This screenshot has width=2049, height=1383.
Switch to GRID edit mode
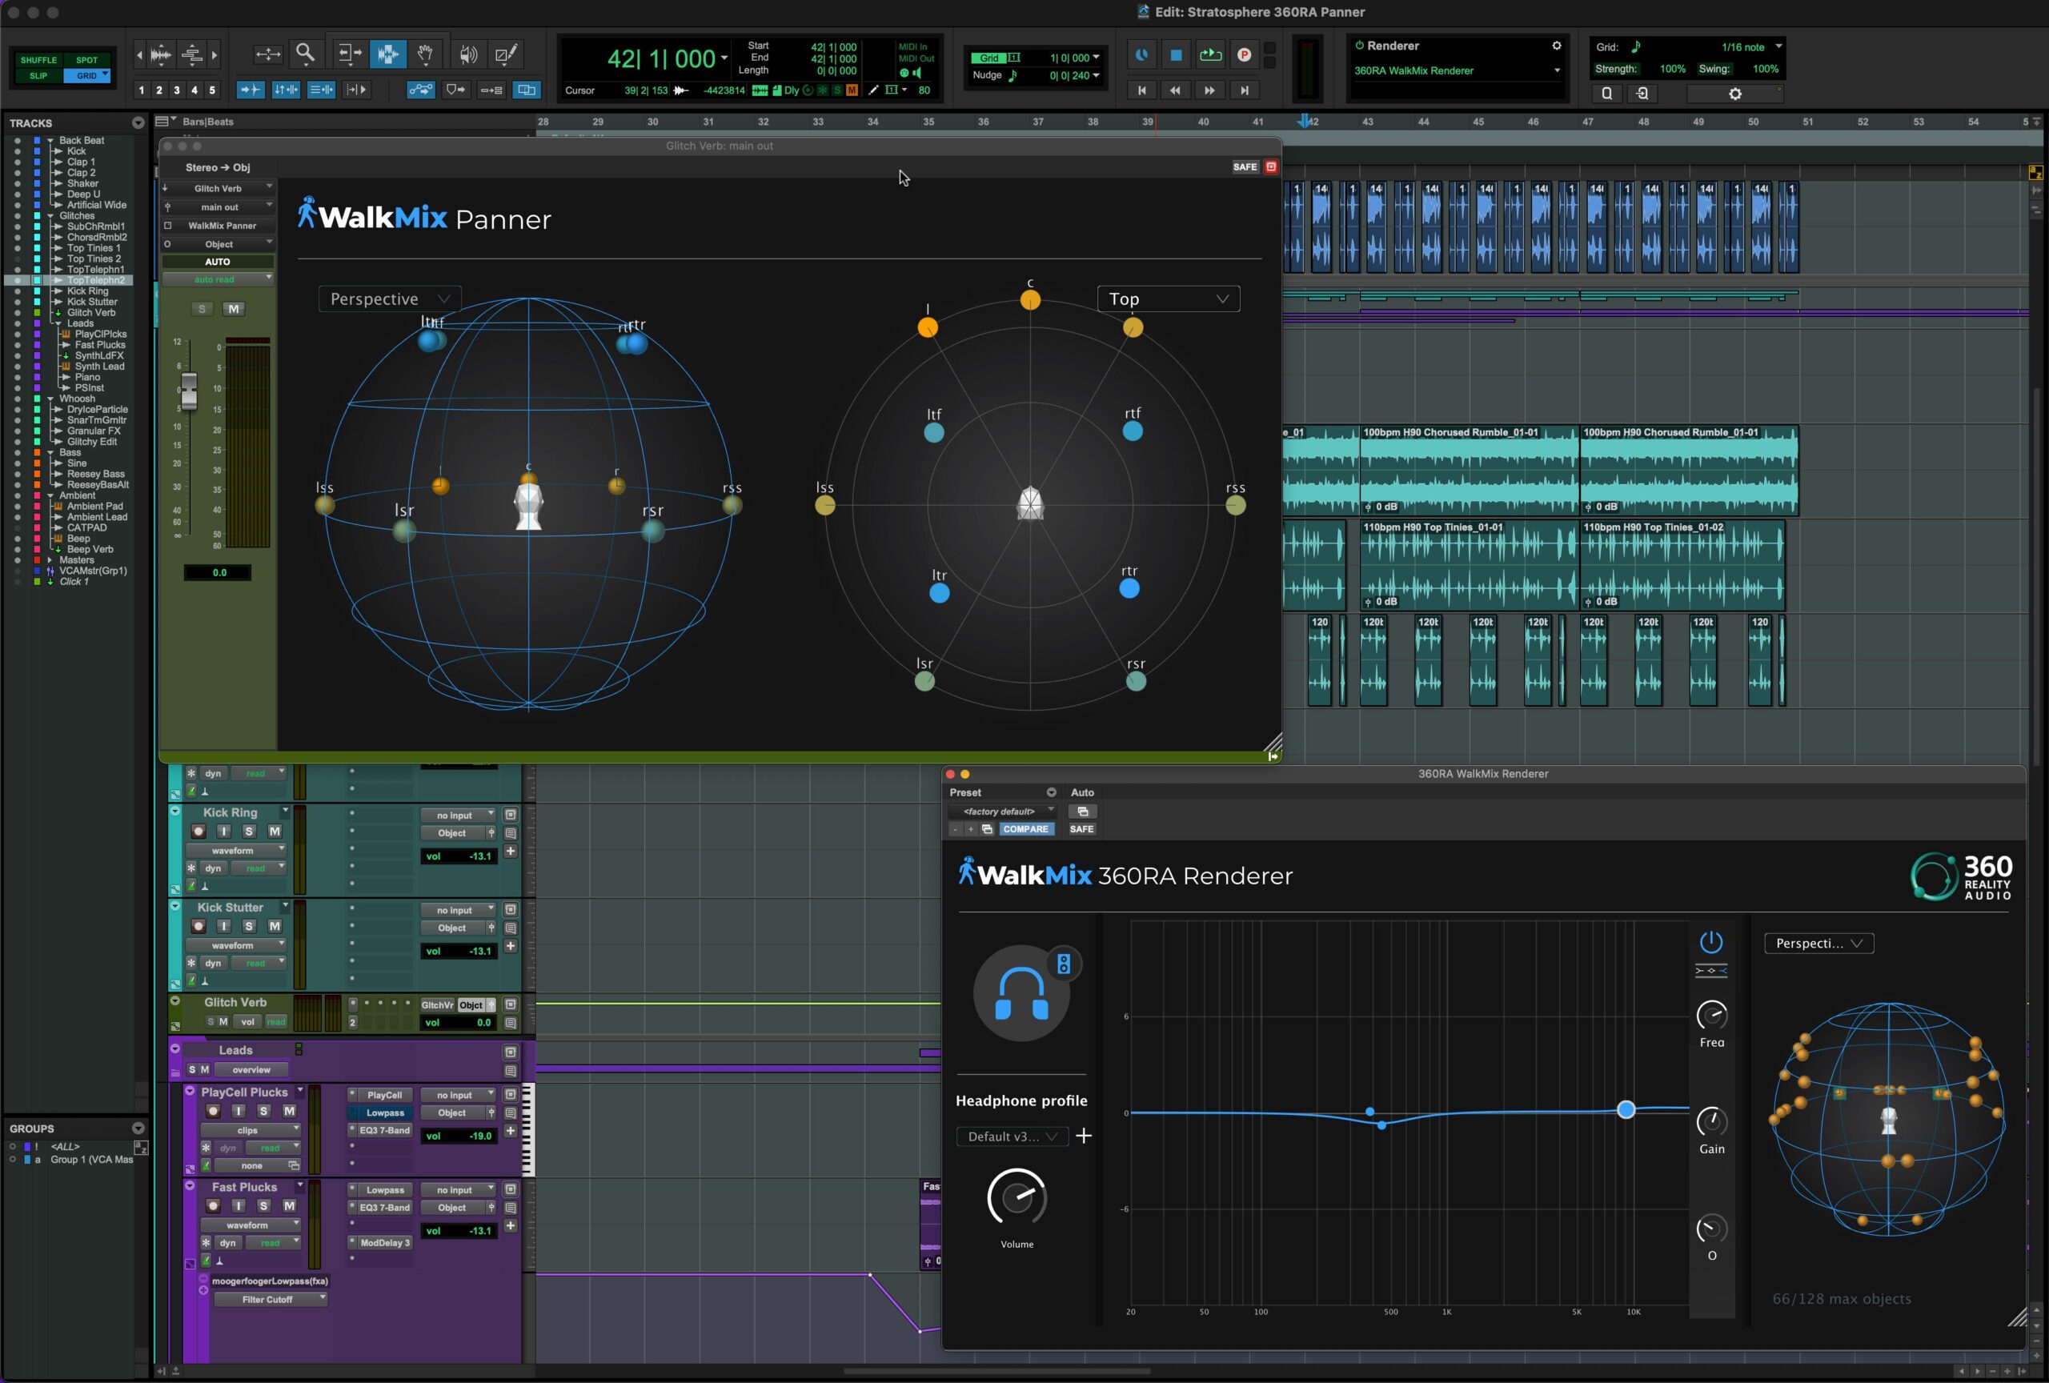pos(87,76)
